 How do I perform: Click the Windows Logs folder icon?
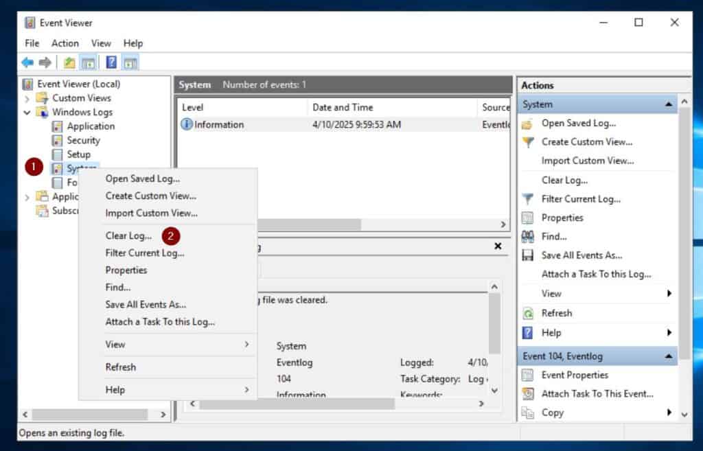tap(42, 112)
